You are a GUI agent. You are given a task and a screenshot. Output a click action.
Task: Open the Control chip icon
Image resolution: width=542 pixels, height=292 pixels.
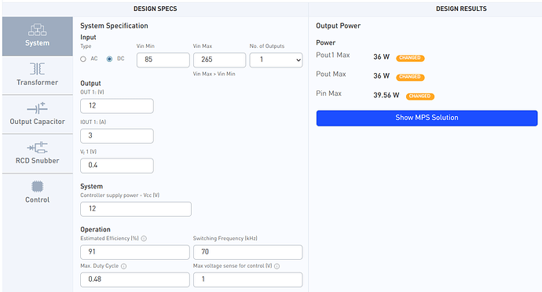38,187
